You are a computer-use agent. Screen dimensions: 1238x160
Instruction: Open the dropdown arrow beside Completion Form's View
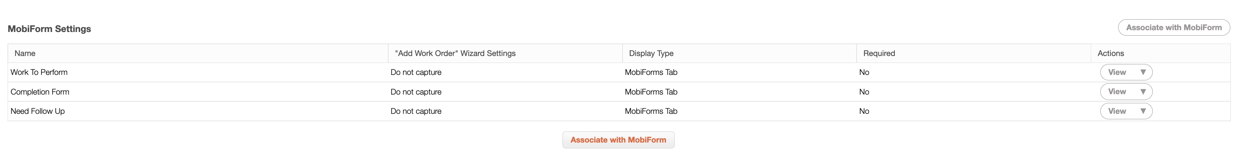tap(1143, 92)
